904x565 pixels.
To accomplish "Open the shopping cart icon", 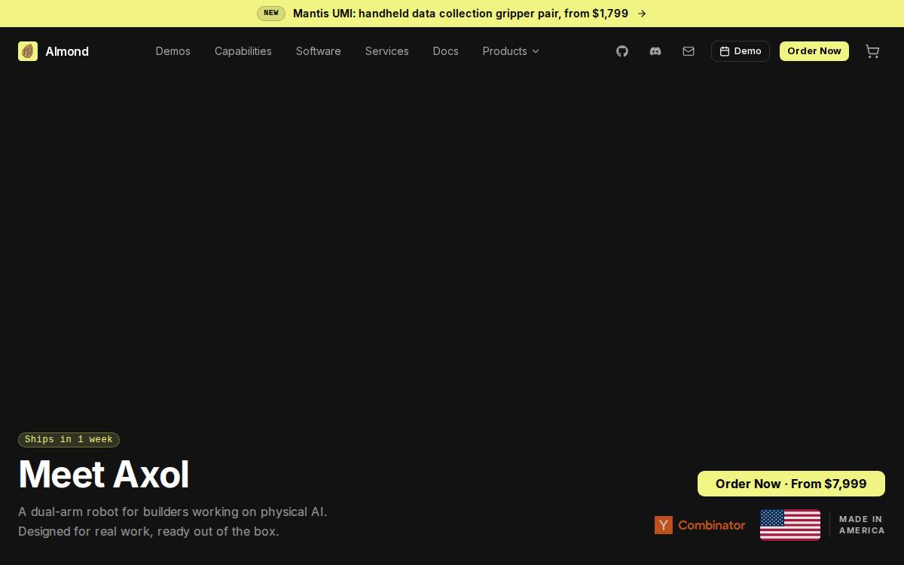I will click(872, 51).
